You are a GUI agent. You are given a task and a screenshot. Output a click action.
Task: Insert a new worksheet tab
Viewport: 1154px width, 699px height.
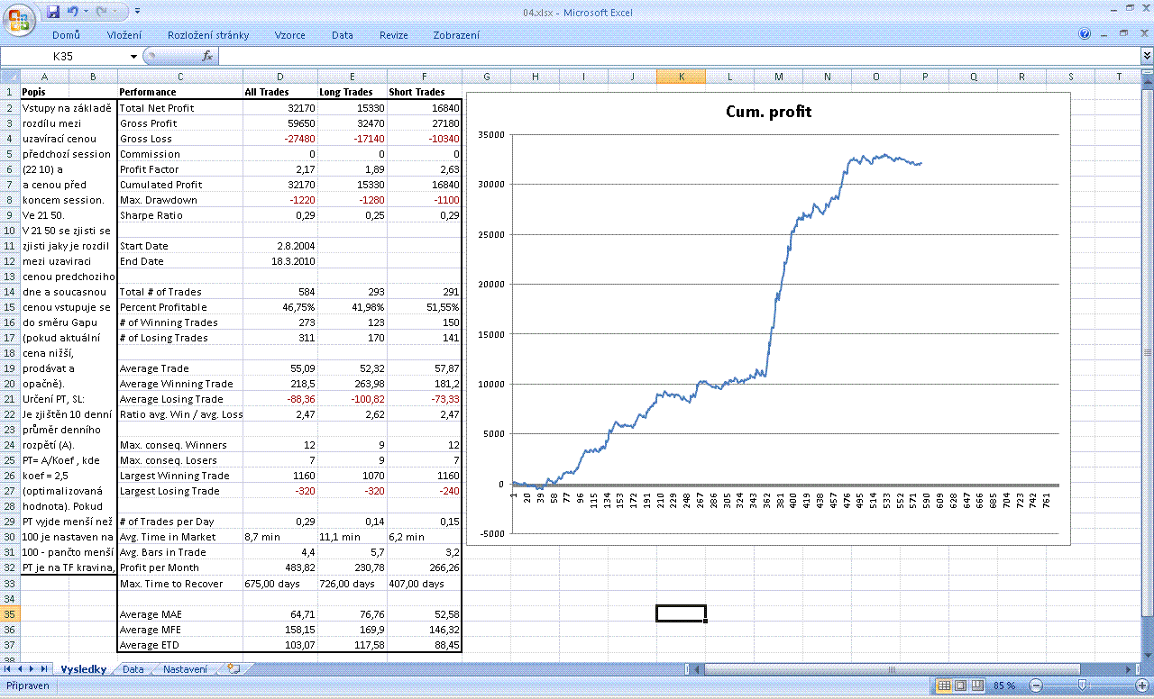234,669
